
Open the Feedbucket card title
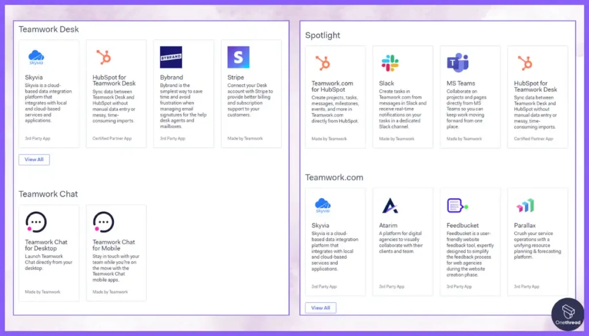pos(462,225)
